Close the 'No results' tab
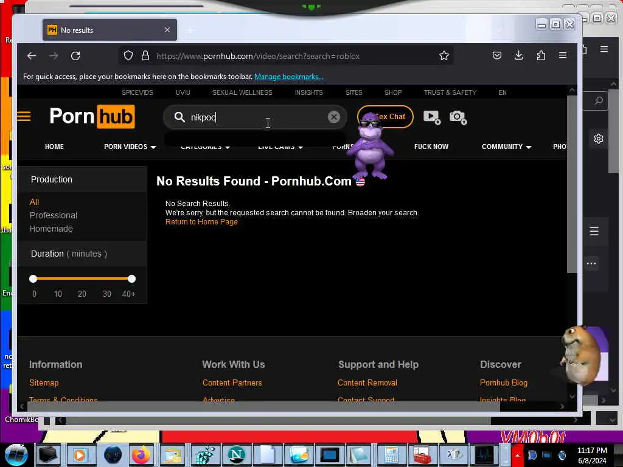 [167, 30]
